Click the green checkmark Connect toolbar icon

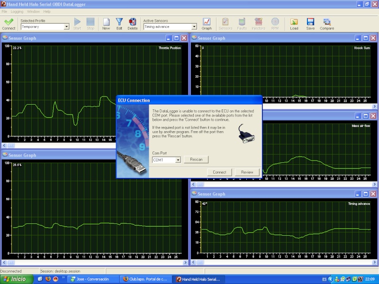point(9,24)
